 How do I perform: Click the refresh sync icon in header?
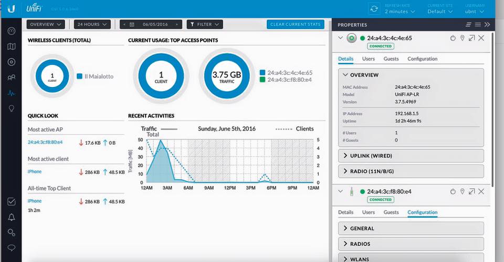click(374, 9)
